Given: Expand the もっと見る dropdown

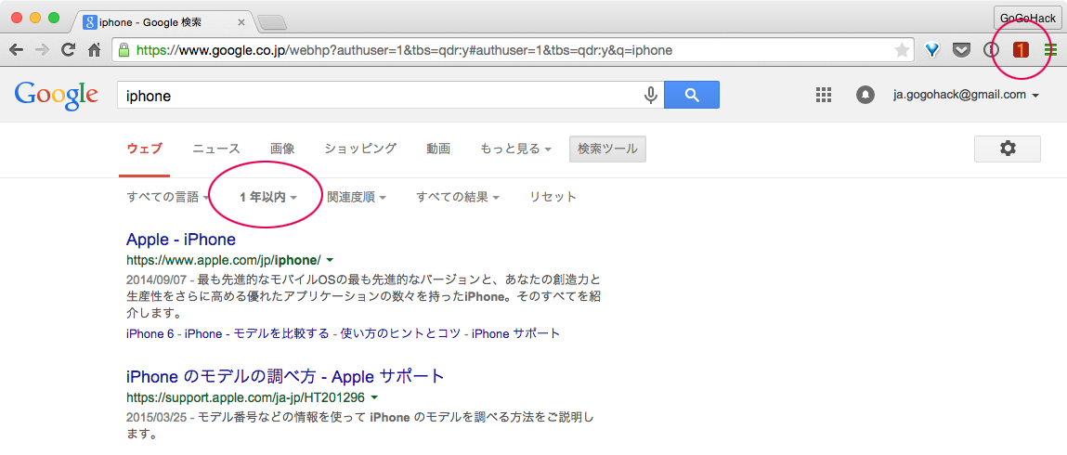Looking at the screenshot, I should coord(515,149).
